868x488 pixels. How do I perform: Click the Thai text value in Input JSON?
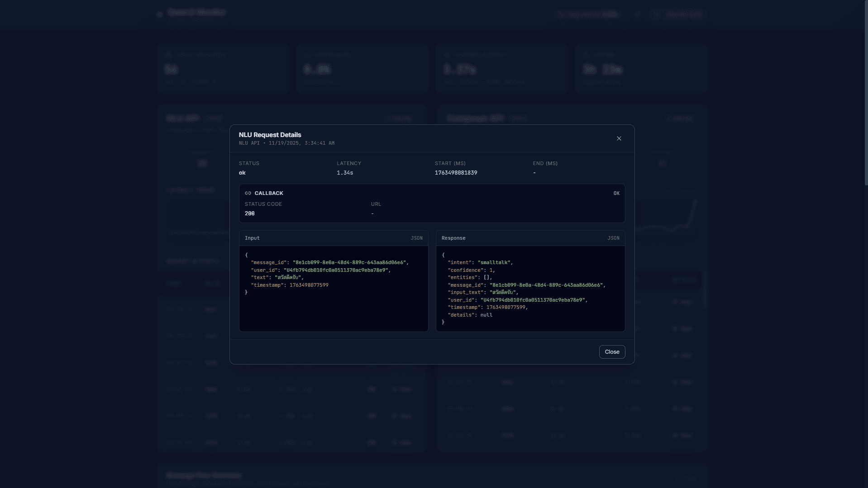pos(288,277)
